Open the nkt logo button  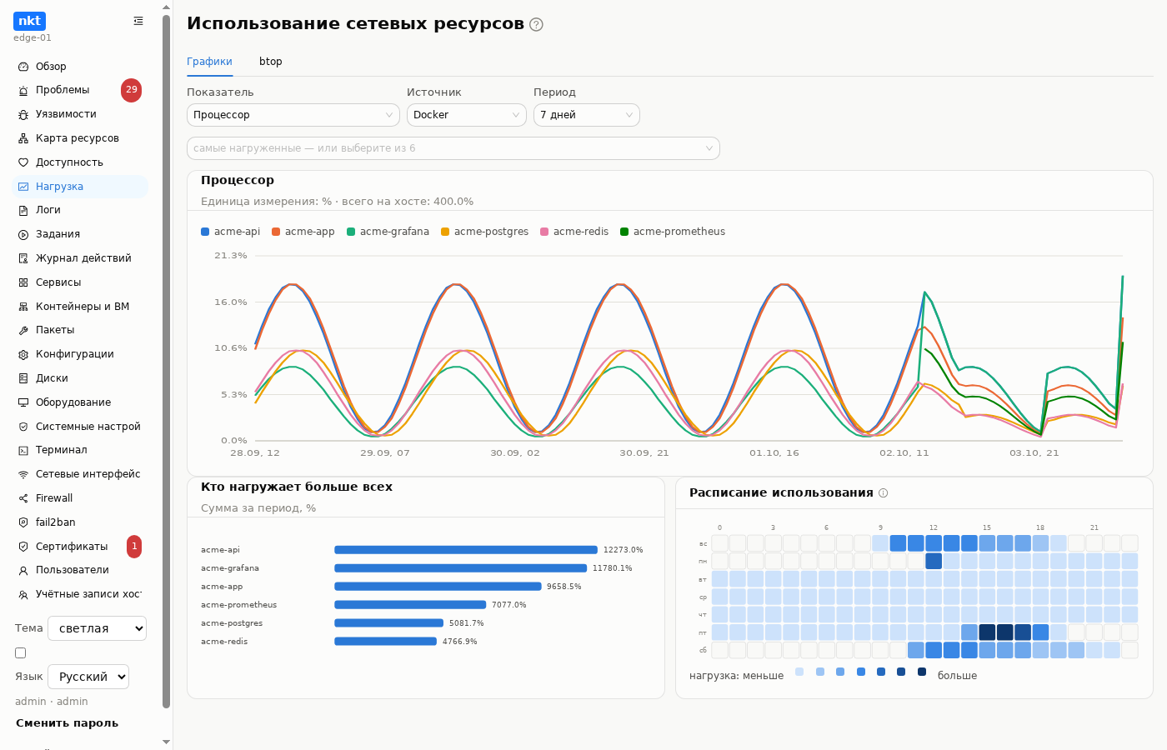click(30, 21)
